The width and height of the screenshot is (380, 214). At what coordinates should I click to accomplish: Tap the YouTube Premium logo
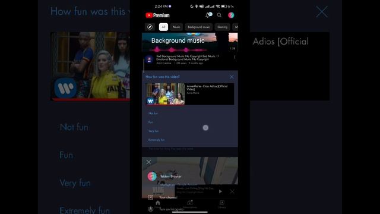click(157, 15)
